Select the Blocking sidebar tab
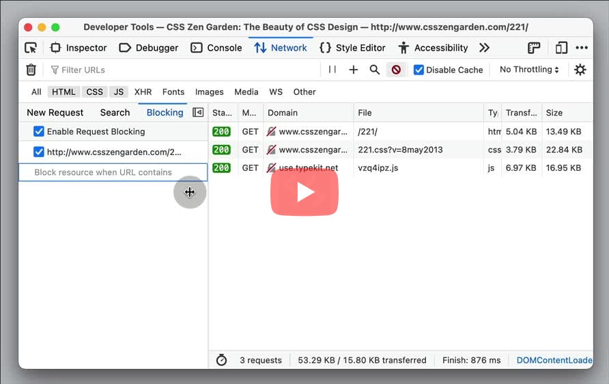This screenshot has height=384, width=609. [x=165, y=113]
